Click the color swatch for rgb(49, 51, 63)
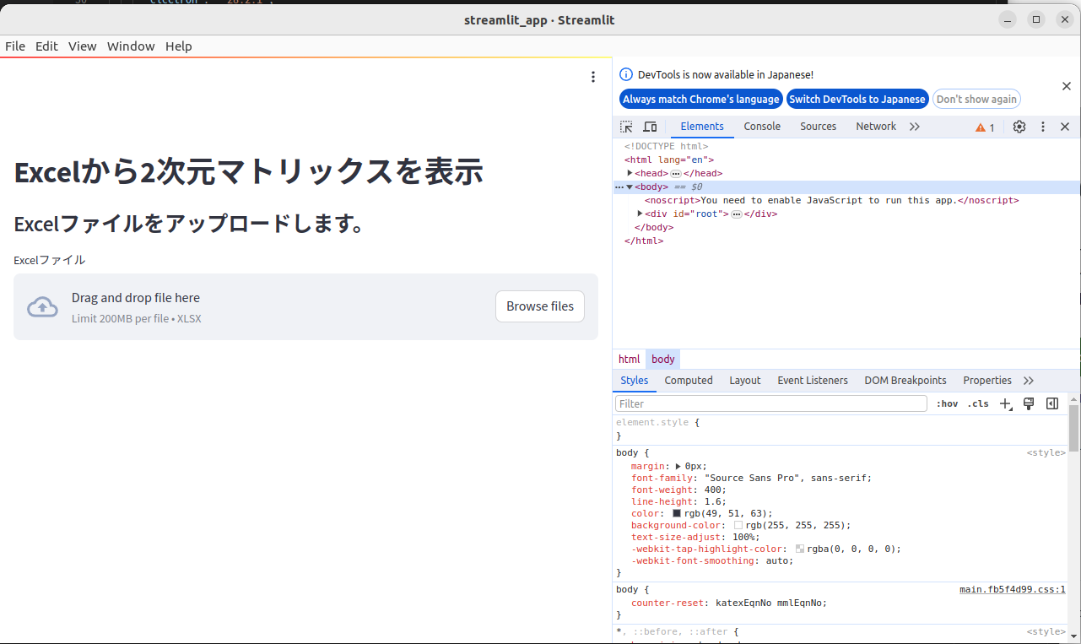Image resolution: width=1081 pixels, height=644 pixels. (677, 513)
